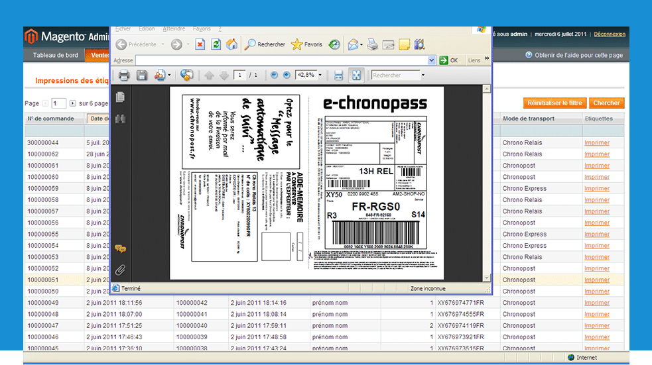The height and width of the screenshot is (365, 652).
Task: Click the PDF page number field
Action: pyautogui.click(x=239, y=75)
